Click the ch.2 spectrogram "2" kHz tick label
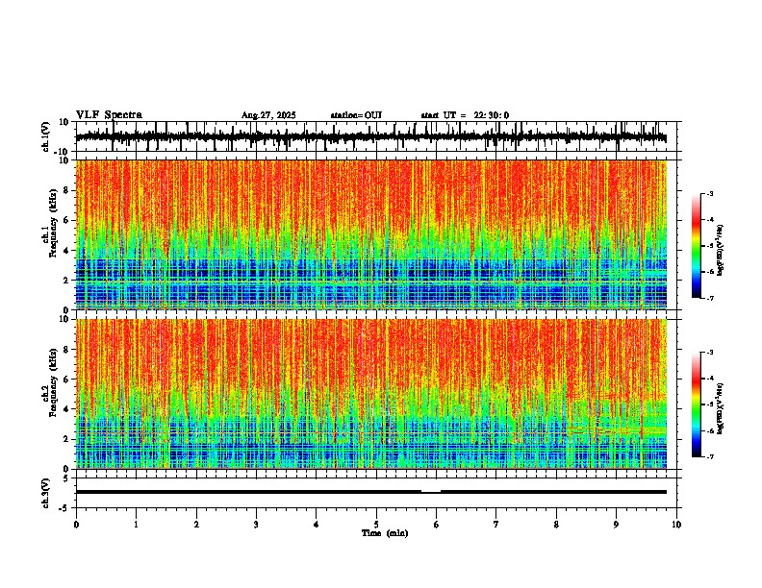The height and width of the screenshot is (588, 762). (x=66, y=439)
